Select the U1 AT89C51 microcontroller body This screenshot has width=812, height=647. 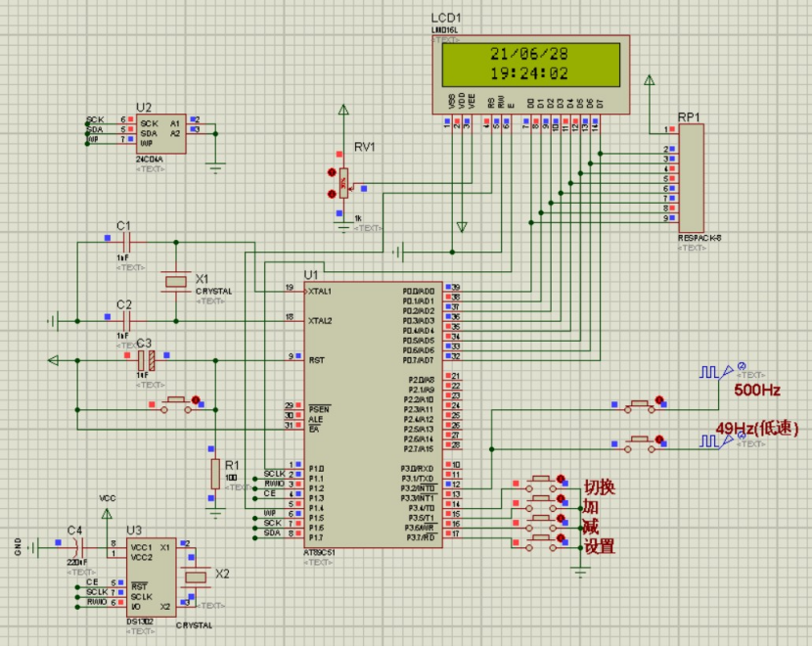(373, 414)
